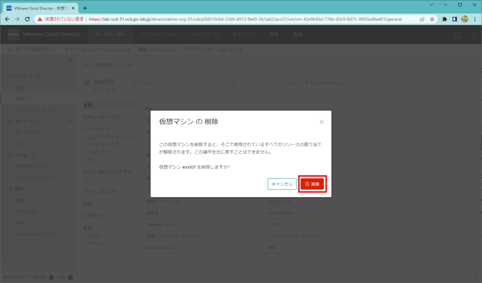The width and height of the screenshot is (482, 283).
Task: Open the 管理 menu
Action: coord(274,35)
